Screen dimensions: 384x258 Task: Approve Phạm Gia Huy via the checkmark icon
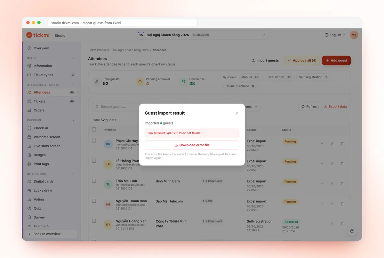coord(323,143)
